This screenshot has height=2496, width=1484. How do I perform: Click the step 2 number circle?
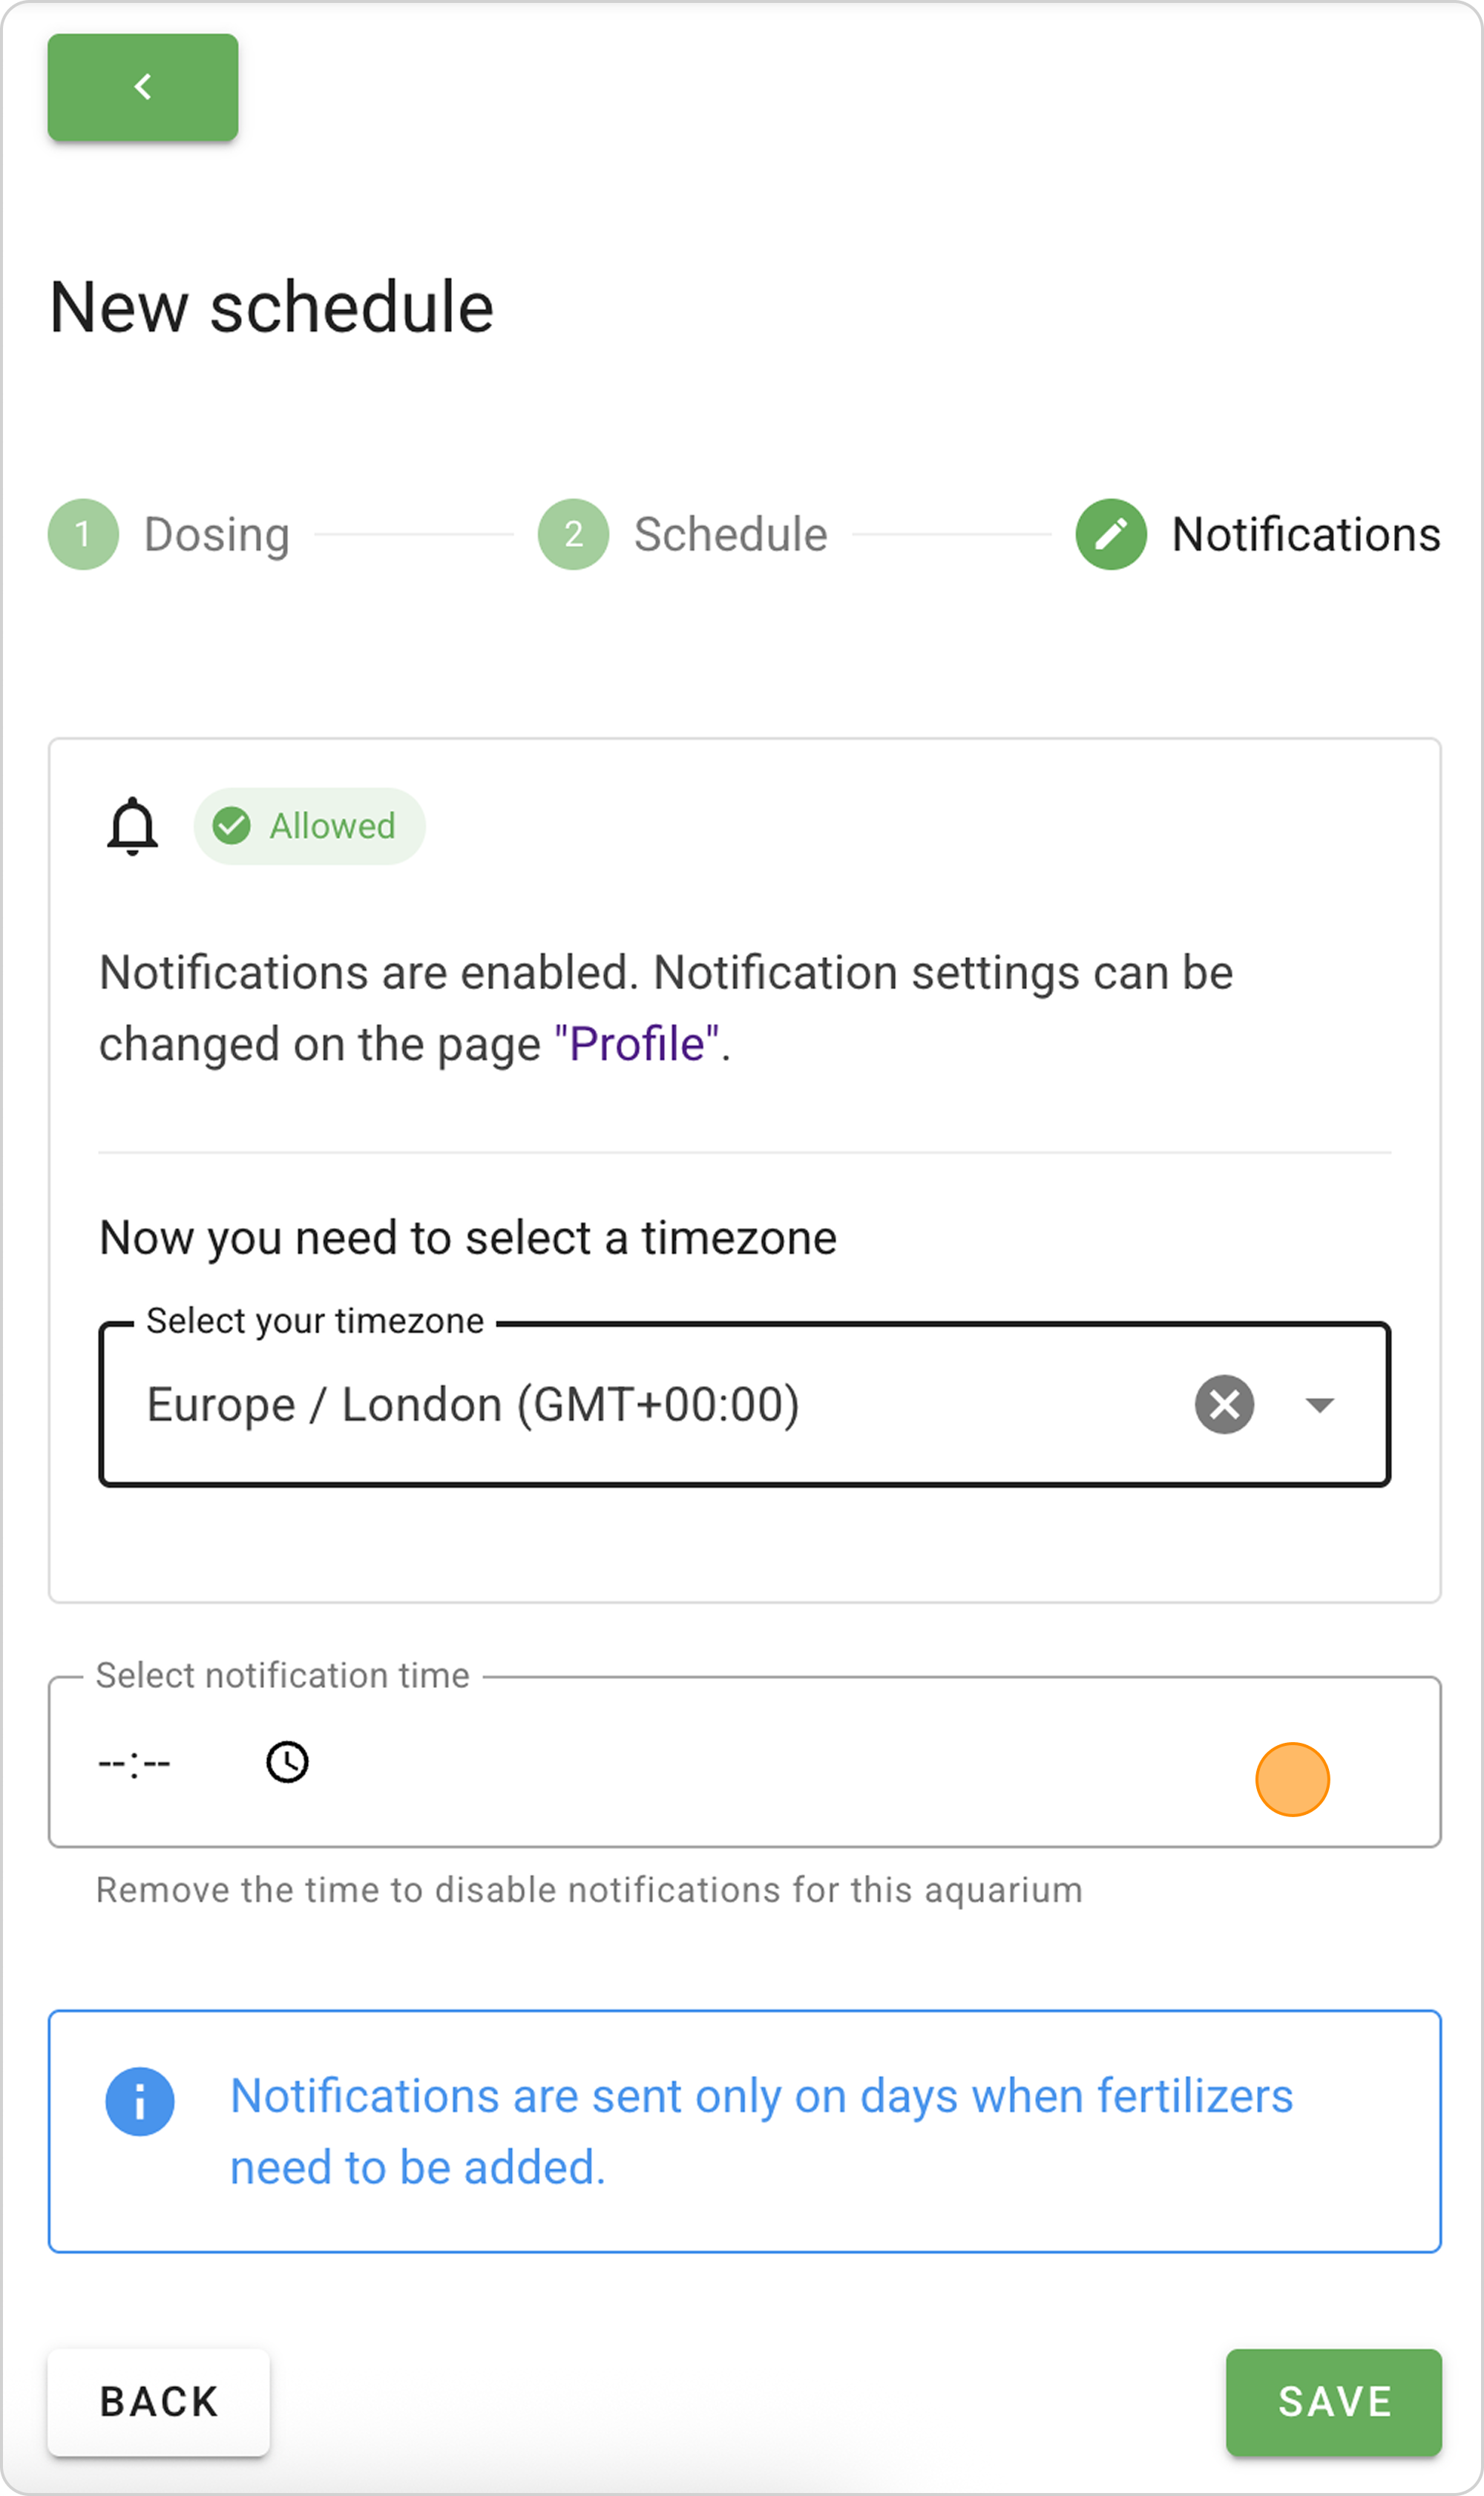coord(573,534)
